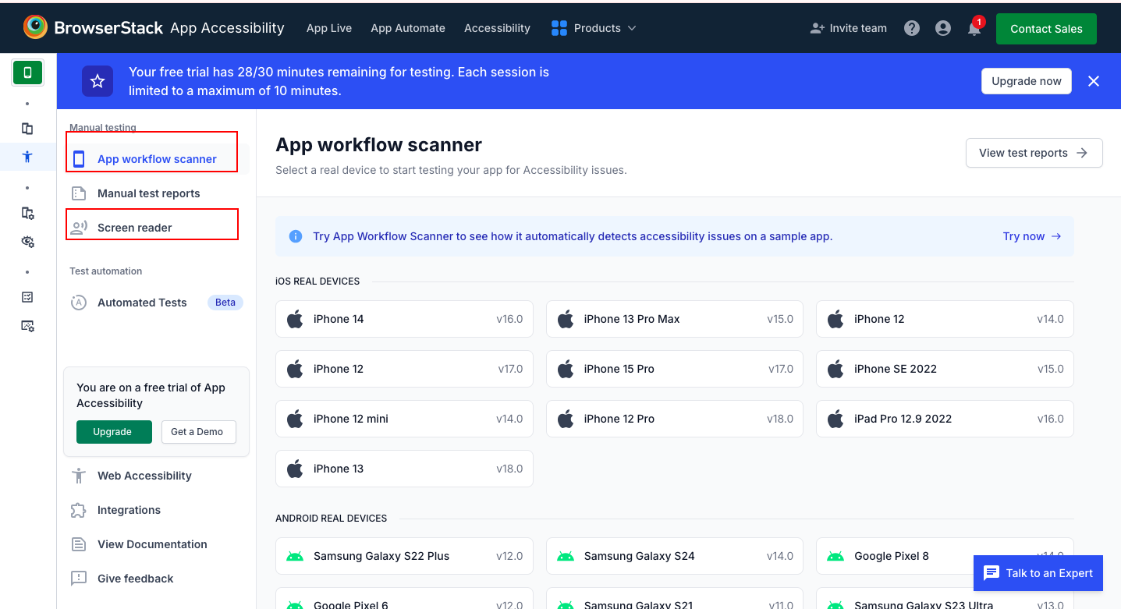The image size is (1121, 609).
Task: Open the Accessibility tab in top bar
Action: coord(497,28)
